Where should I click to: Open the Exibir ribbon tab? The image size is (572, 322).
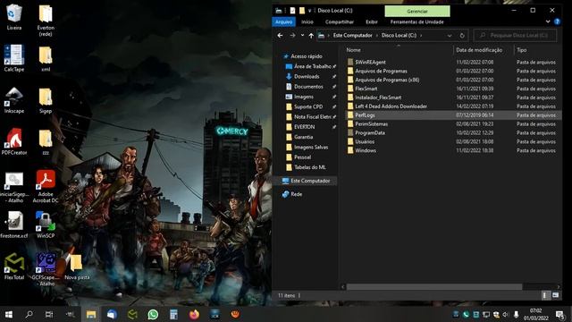click(372, 21)
